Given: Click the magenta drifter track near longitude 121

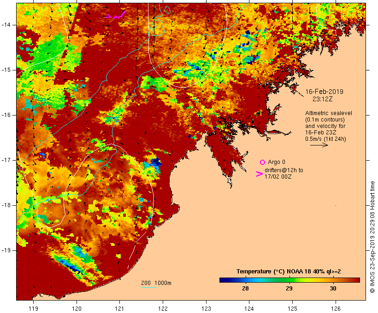Looking at the screenshot, I should tap(116, 15).
